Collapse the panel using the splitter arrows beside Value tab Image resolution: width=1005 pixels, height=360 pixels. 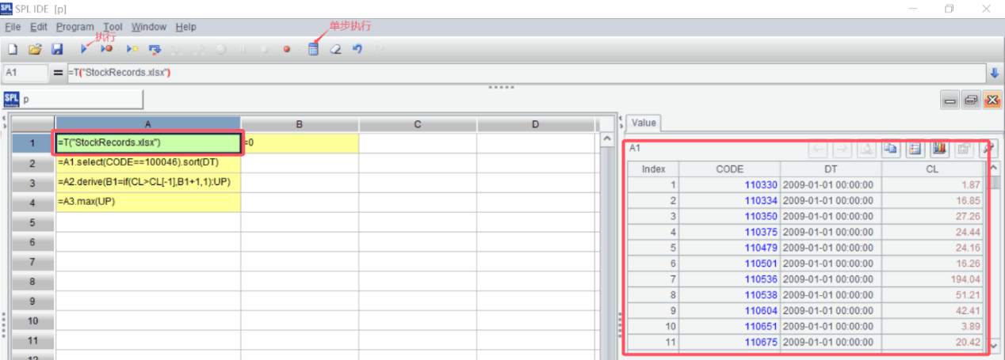coord(620,123)
